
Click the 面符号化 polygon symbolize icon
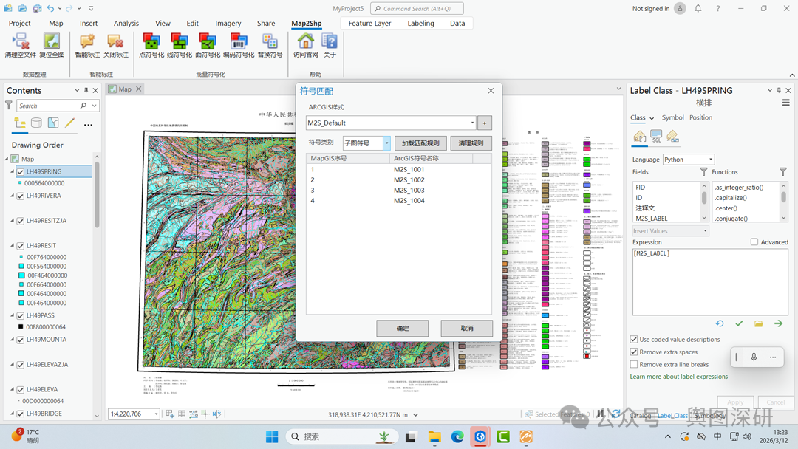[x=208, y=41]
